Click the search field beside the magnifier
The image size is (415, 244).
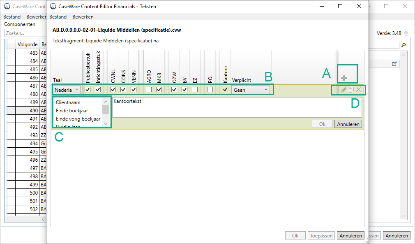click(x=384, y=45)
